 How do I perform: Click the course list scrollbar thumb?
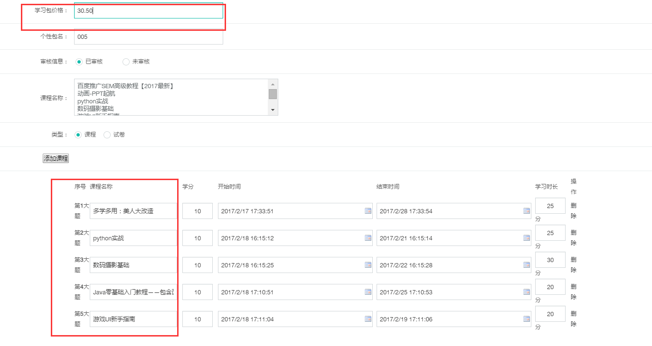coord(273,94)
